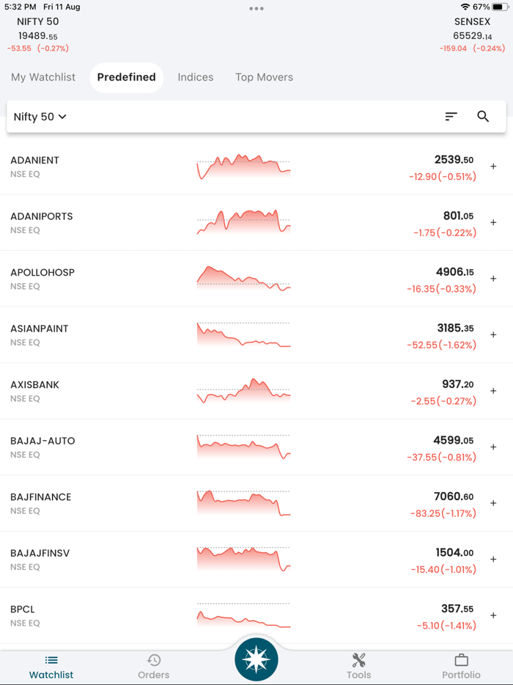The width and height of the screenshot is (513, 685).
Task: Tap plus icon beside BAJAJFINSV
Action: 493,559
